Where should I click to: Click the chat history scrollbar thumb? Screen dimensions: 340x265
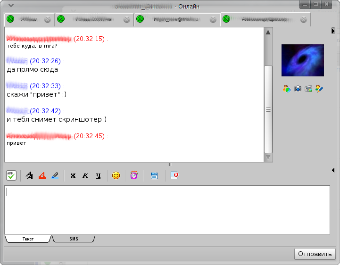(x=268, y=109)
